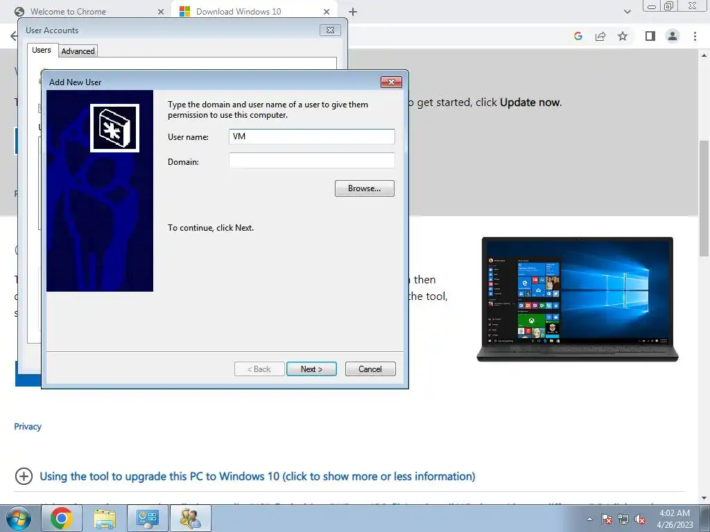
Task: Click the Google icon in Chrome toolbar
Action: pyautogui.click(x=578, y=36)
